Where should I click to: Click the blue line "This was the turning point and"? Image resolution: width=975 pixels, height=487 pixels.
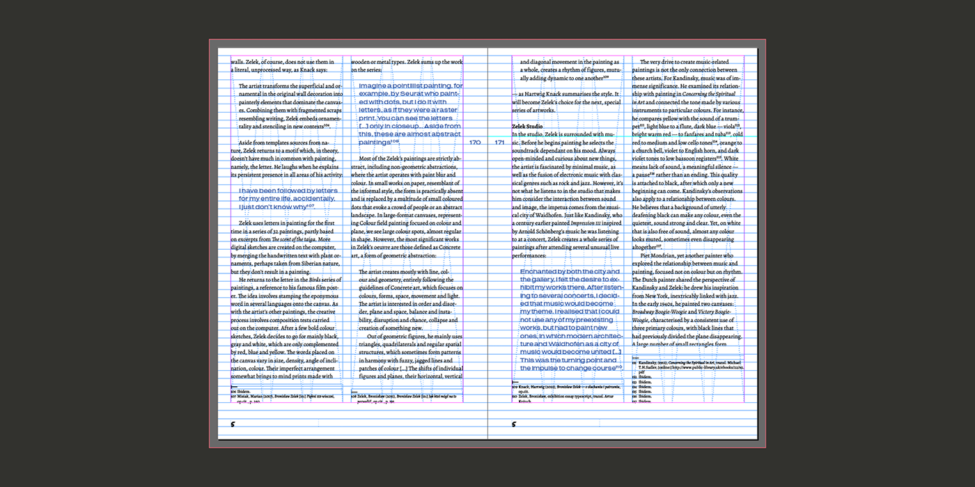(x=568, y=360)
